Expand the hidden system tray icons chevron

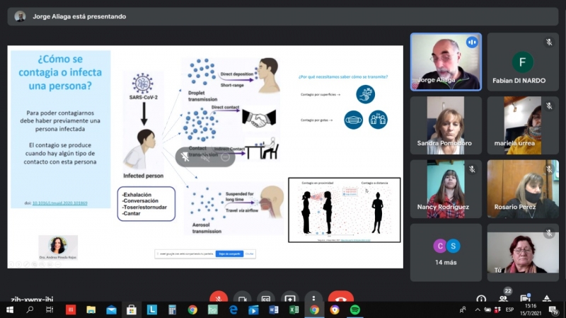coord(477,310)
